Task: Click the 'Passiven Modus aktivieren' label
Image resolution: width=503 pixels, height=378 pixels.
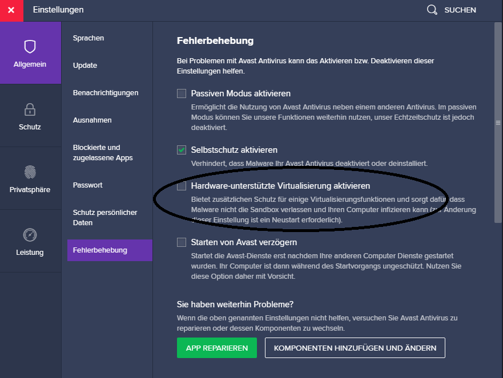Action: [x=241, y=94]
